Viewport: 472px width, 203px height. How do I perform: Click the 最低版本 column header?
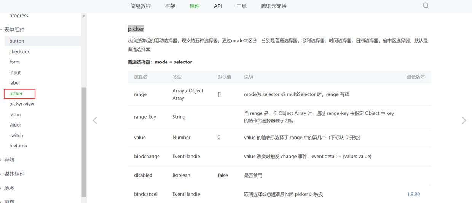click(x=416, y=77)
